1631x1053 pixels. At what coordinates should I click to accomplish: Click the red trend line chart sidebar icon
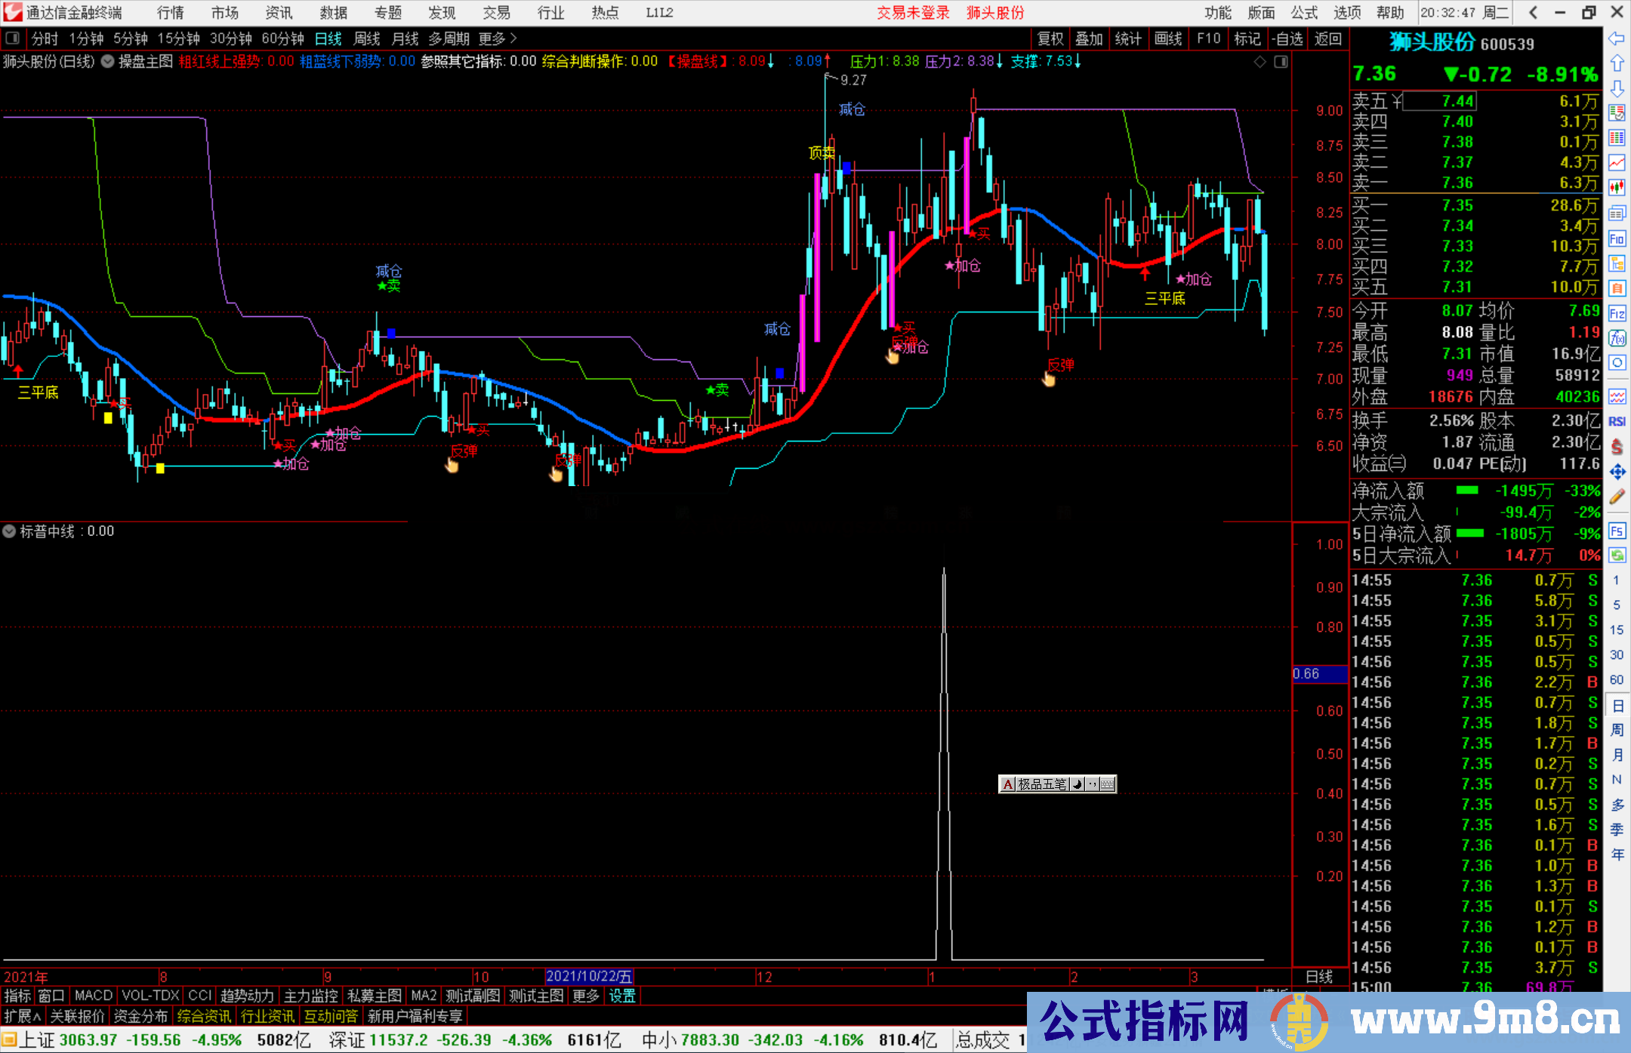click(1617, 162)
